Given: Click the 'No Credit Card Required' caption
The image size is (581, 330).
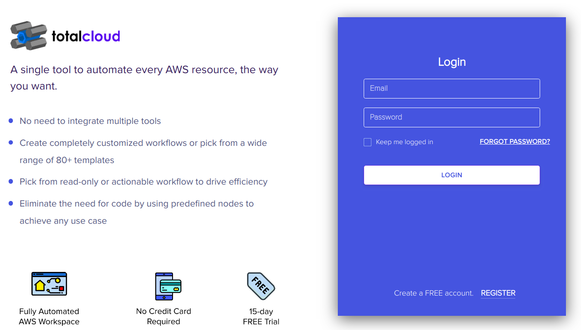Looking at the screenshot, I should 164,317.
